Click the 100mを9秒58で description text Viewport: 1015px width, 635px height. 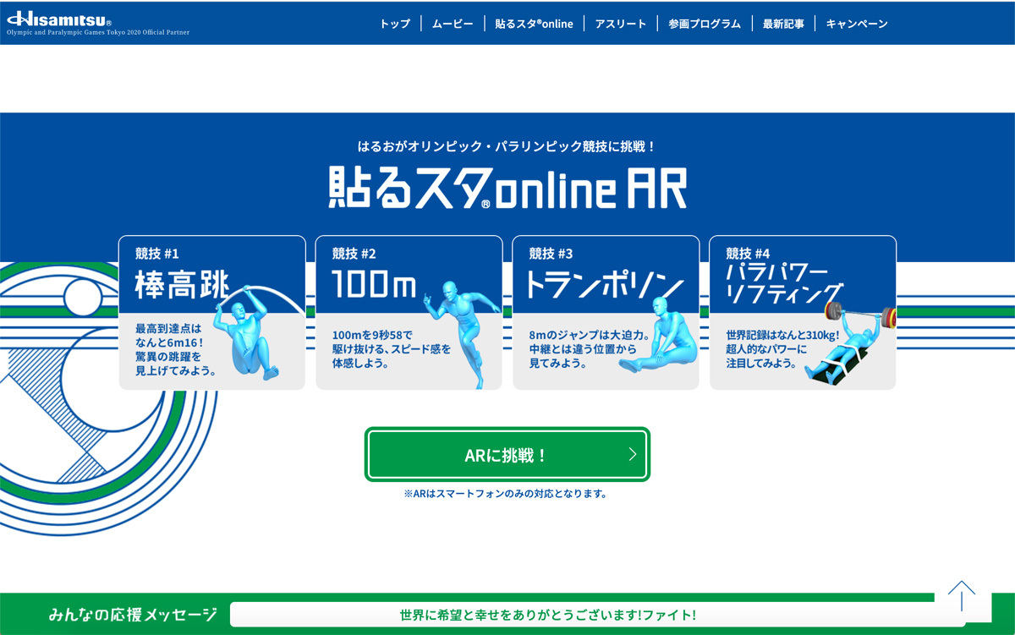tap(392, 348)
